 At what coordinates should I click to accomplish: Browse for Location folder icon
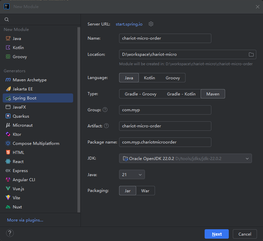[x=251, y=54]
